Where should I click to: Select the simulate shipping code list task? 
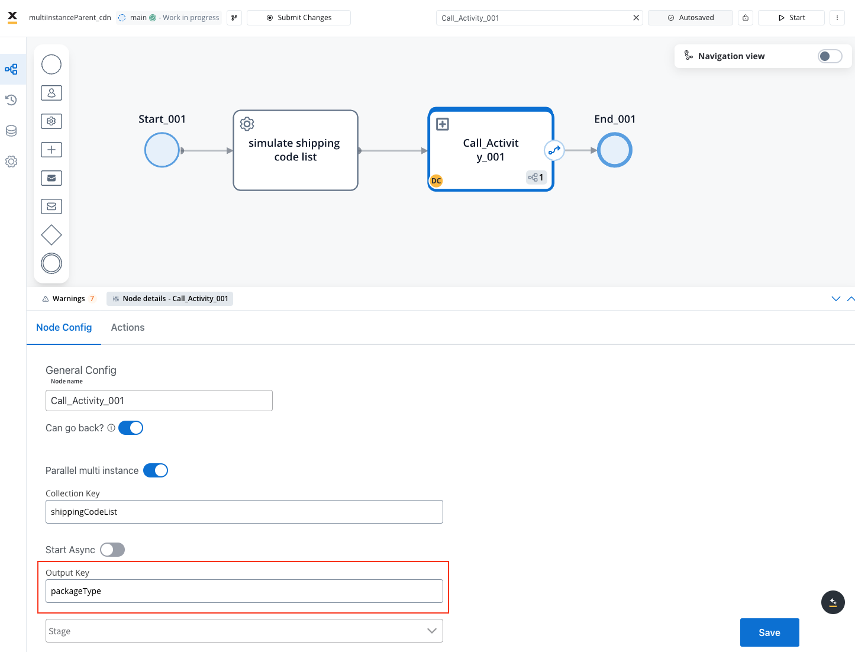pos(296,150)
